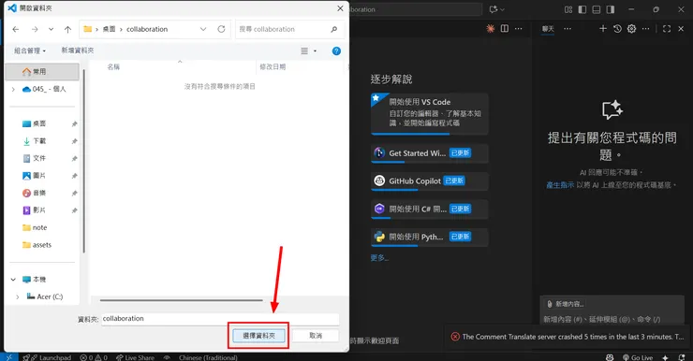Go up one folder level

[67, 29]
